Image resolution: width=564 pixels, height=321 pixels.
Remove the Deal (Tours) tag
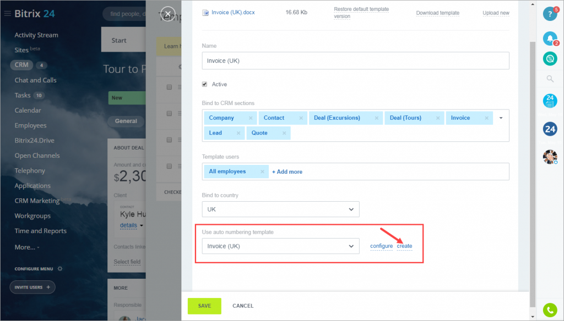(438, 118)
